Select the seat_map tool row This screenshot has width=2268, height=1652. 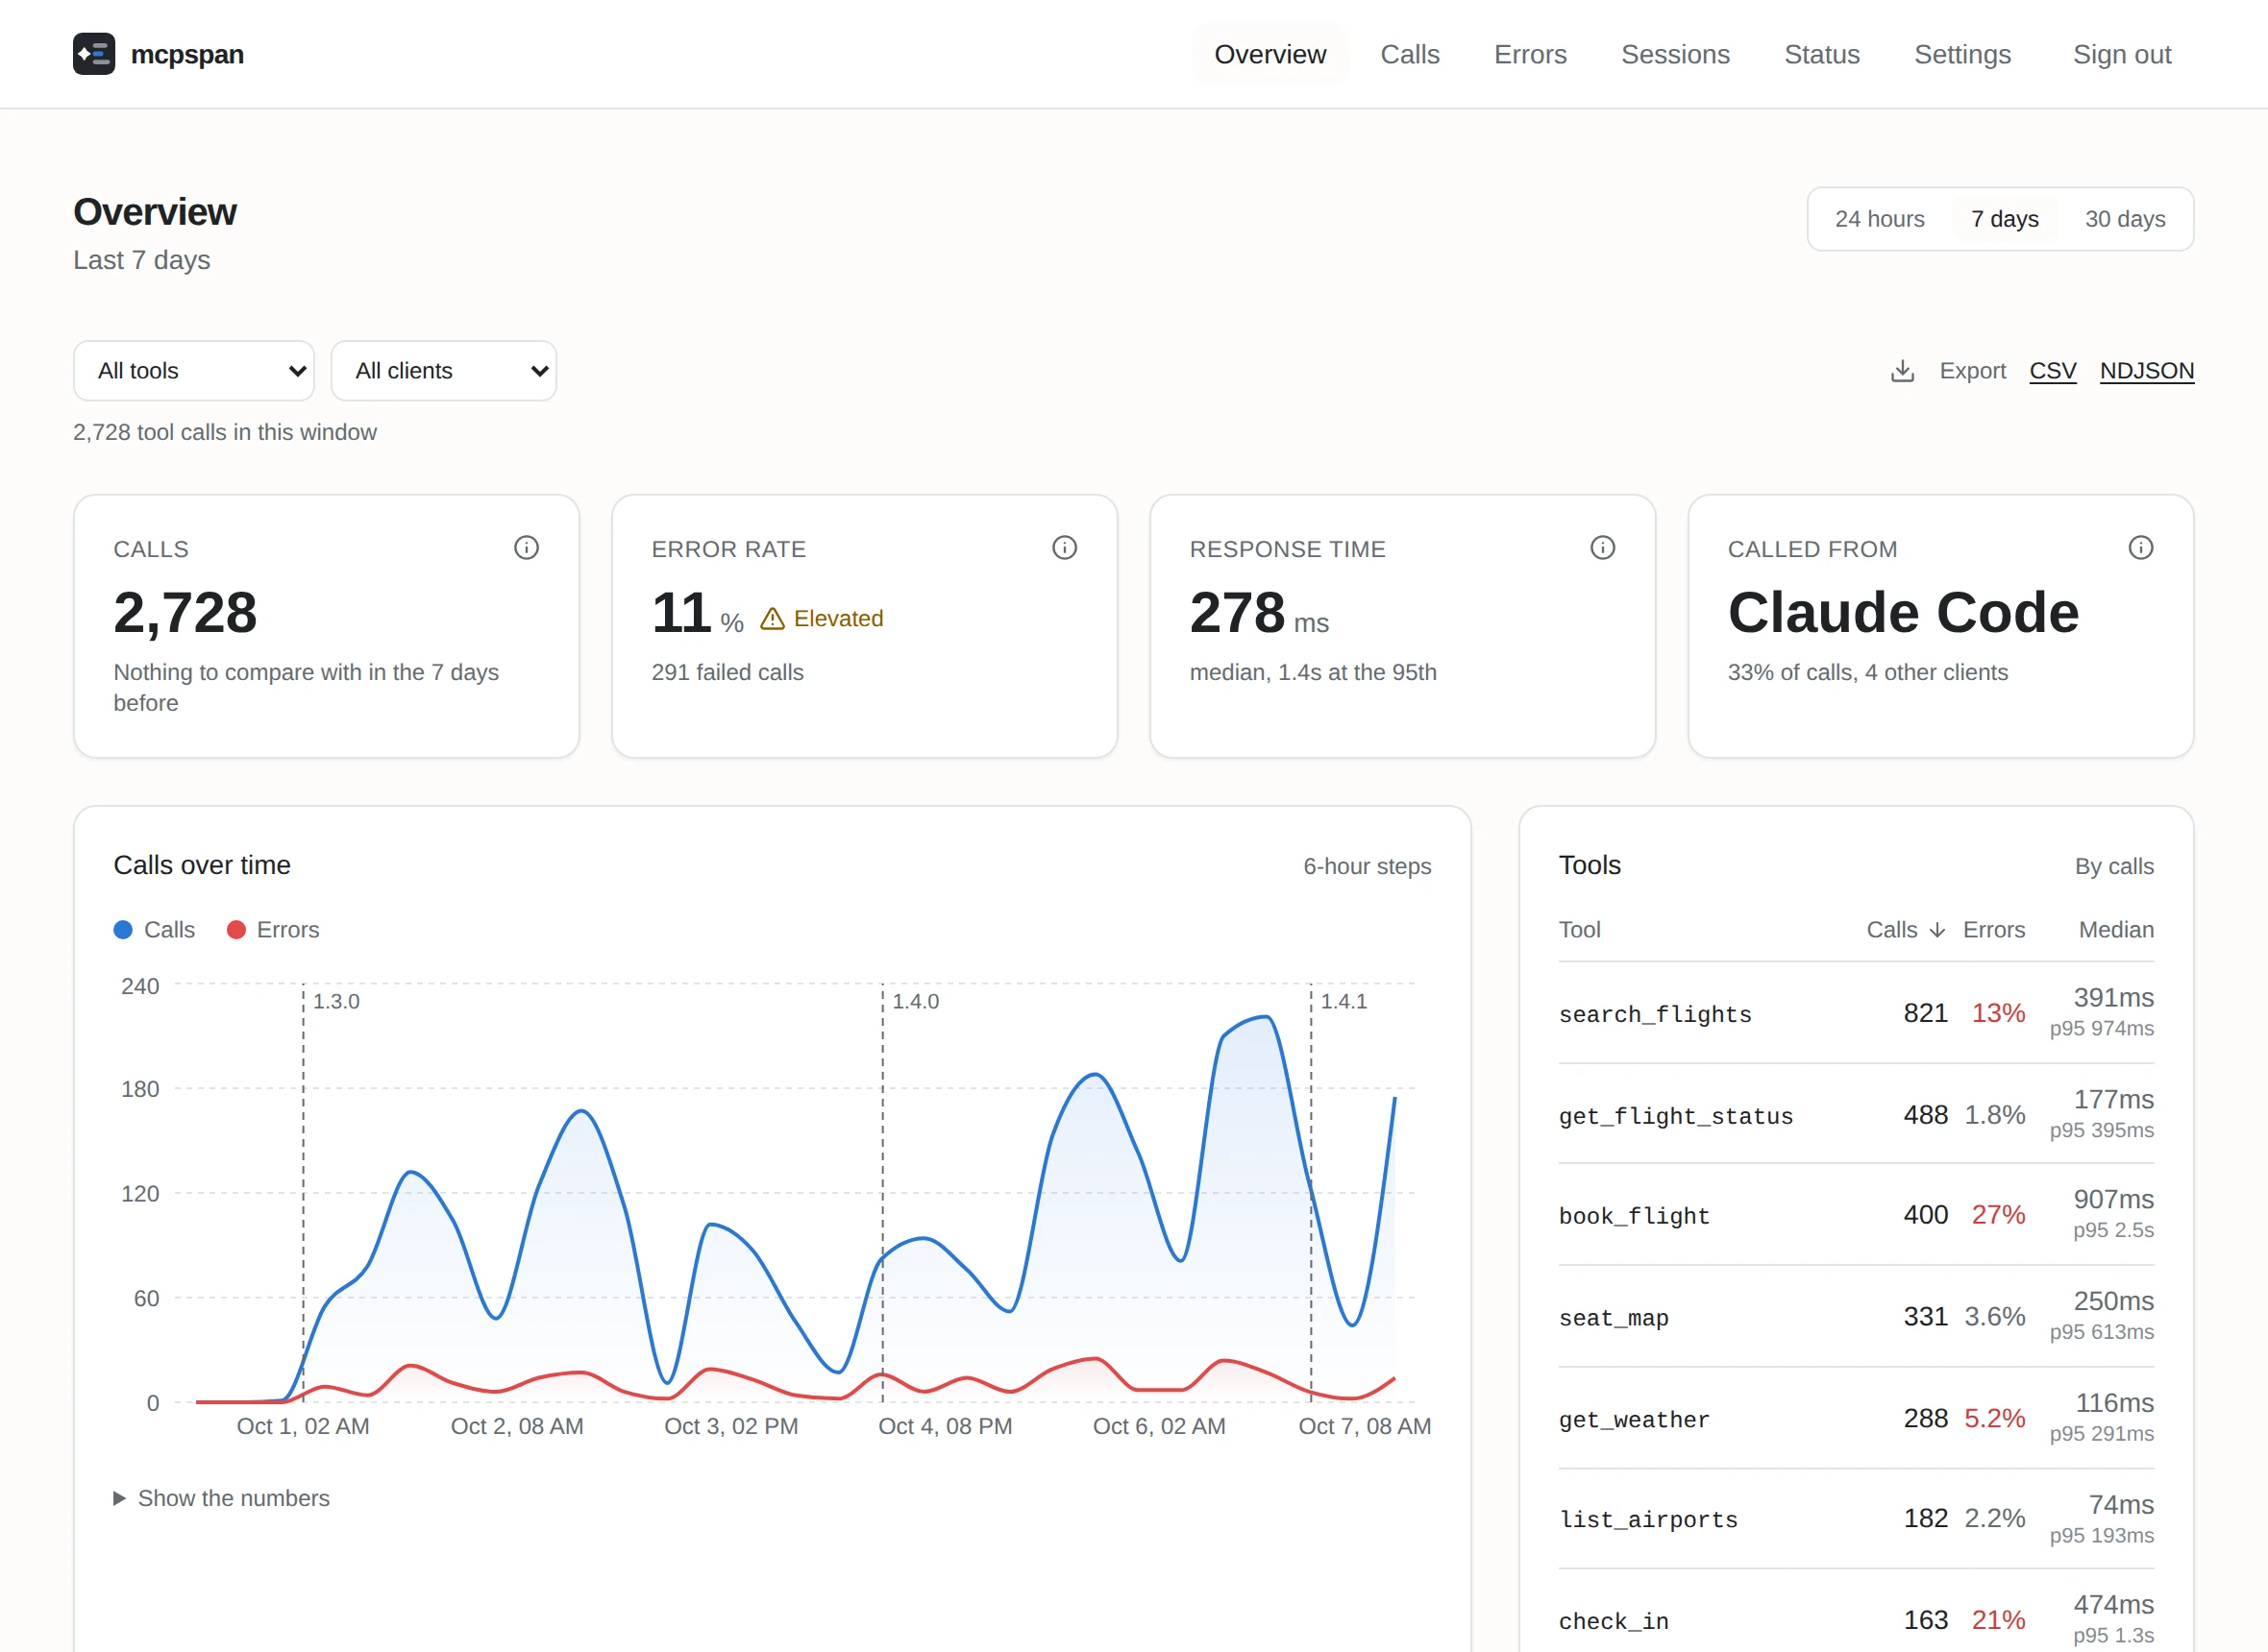point(1856,1316)
